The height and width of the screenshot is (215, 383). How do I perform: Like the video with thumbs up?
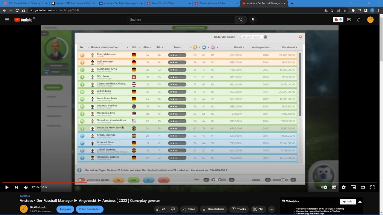161,209
